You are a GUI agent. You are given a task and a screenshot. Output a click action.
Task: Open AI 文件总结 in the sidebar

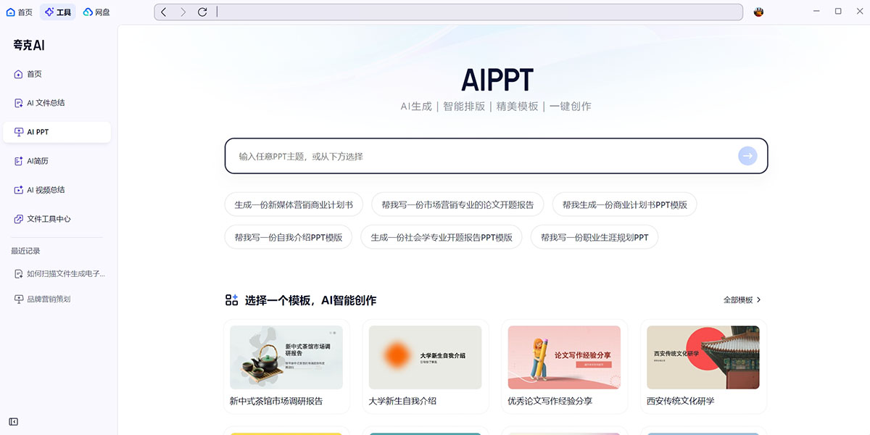coord(57,103)
